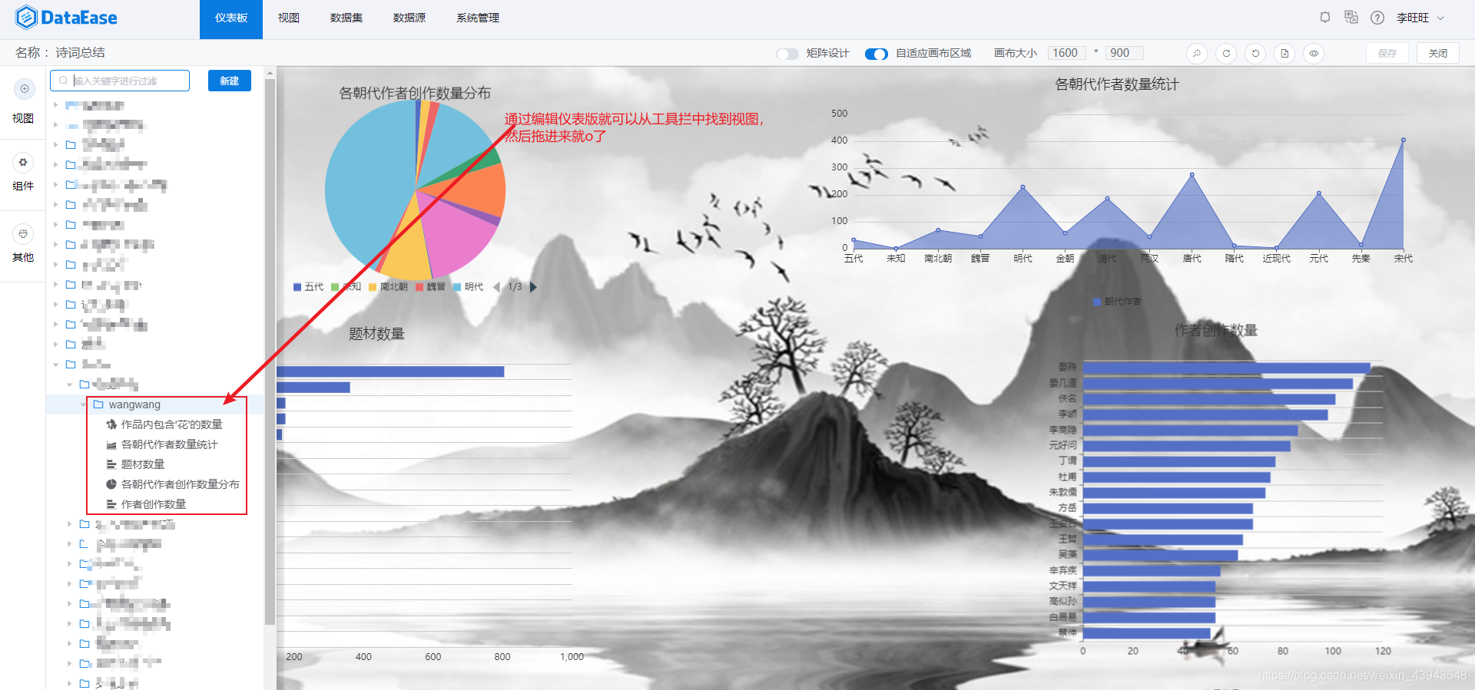Open the notifications bell
This screenshot has width=1475, height=690.
(1325, 17)
